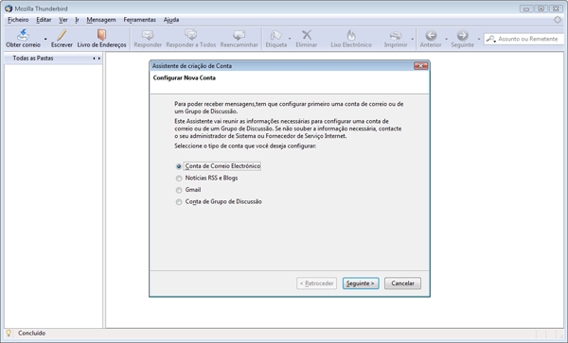The width and height of the screenshot is (568, 343).
Task: Click the Responder a Todos icon
Action: 191,35
